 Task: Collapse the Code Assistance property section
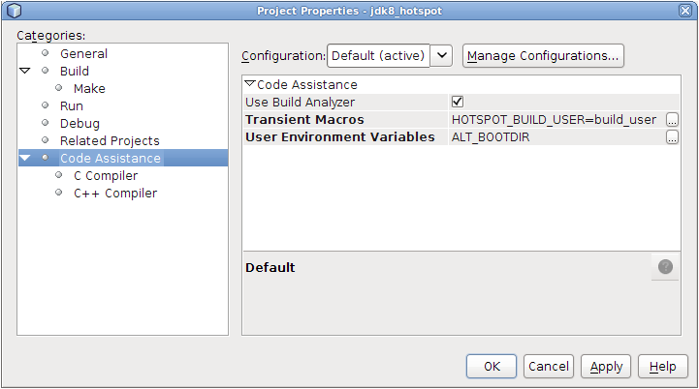click(250, 84)
